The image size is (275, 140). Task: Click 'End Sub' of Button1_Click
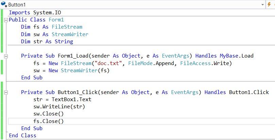point(32,128)
